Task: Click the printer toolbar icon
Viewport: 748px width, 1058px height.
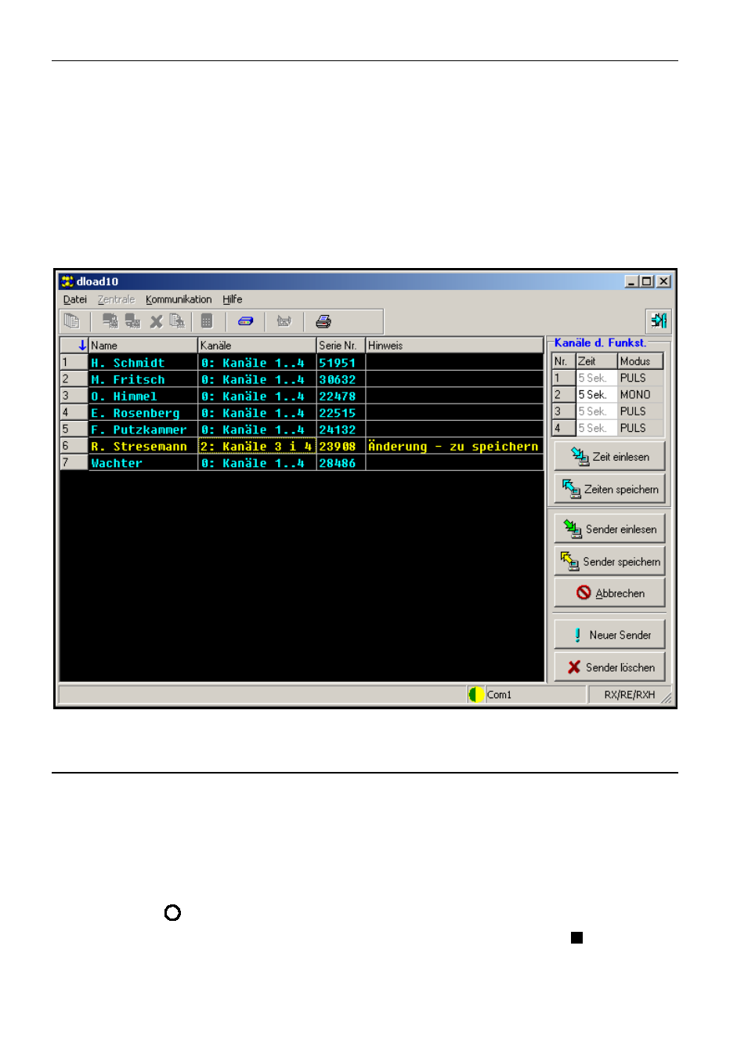Action: coord(323,321)
